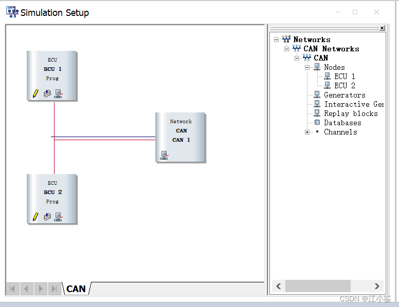Image resolution: width=399 pixels, height=307 pixels.
Task: Click the network node icon on ECU 2 block
Action: 58,217
